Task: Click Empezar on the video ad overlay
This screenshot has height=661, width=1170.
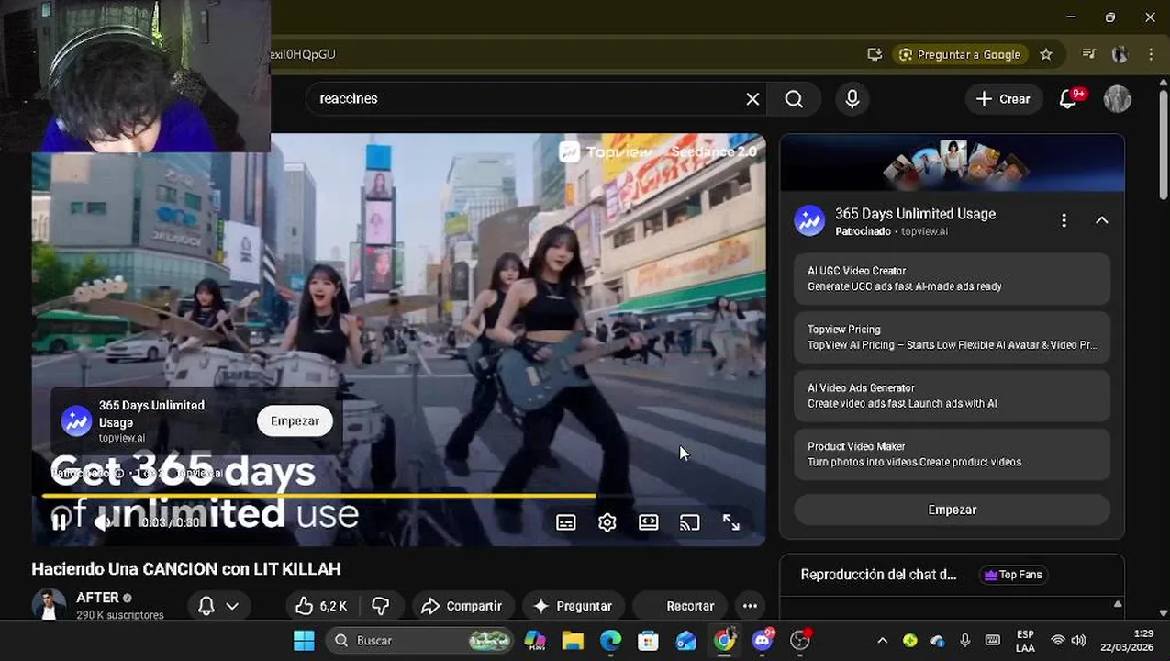Action: (295, 420)
